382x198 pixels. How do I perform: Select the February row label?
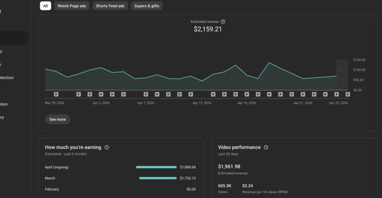tap(52, 189)
